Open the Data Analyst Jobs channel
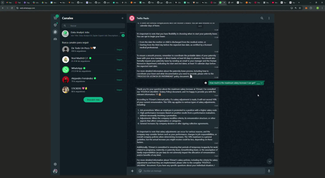Screen dimensions: 325x178 click(93, 34)
